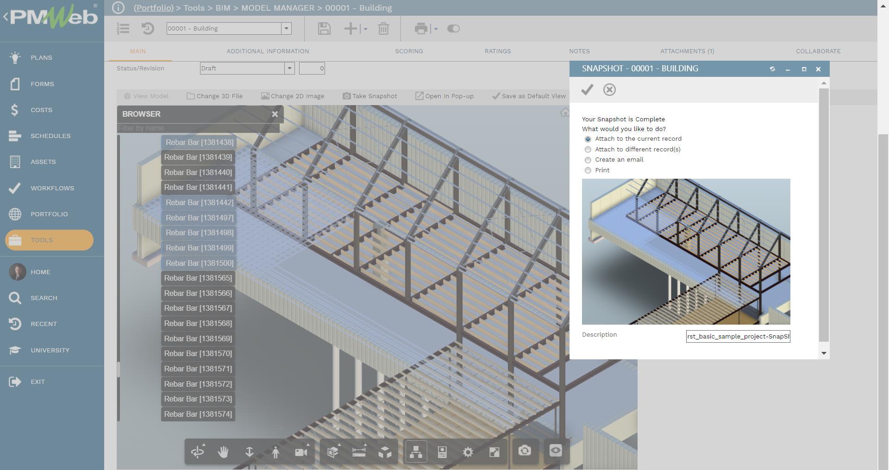
Task: Expand the Add button dropdown arrow
Action: coord(365,29)
